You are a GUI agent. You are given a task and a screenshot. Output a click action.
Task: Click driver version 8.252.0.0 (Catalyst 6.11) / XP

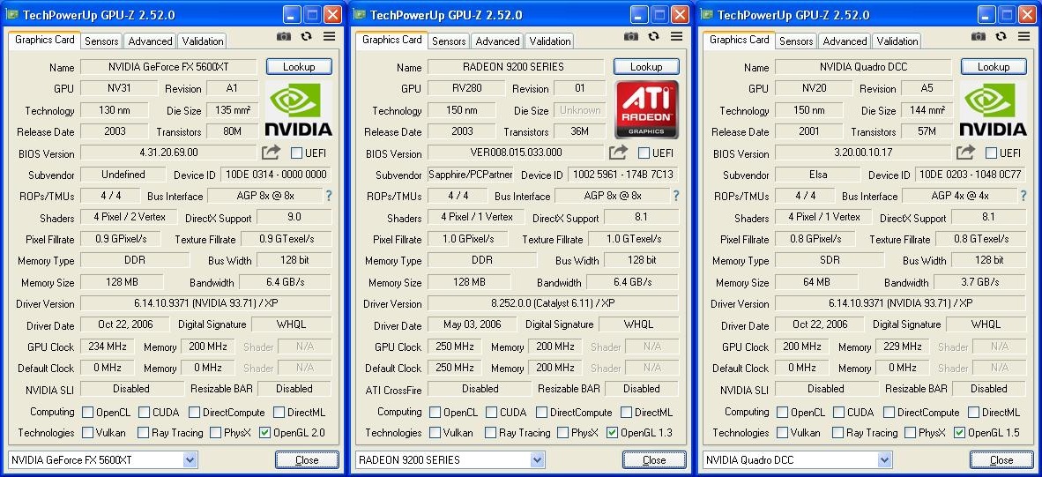tap(553, 303)
